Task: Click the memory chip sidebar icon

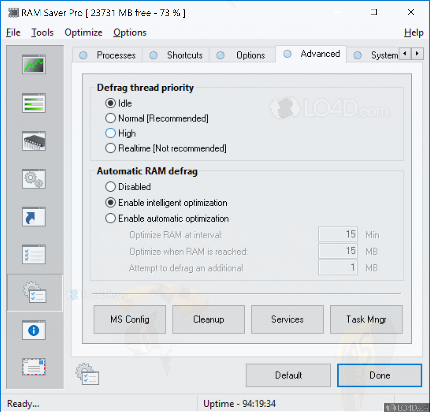Action: coord(33,141)
